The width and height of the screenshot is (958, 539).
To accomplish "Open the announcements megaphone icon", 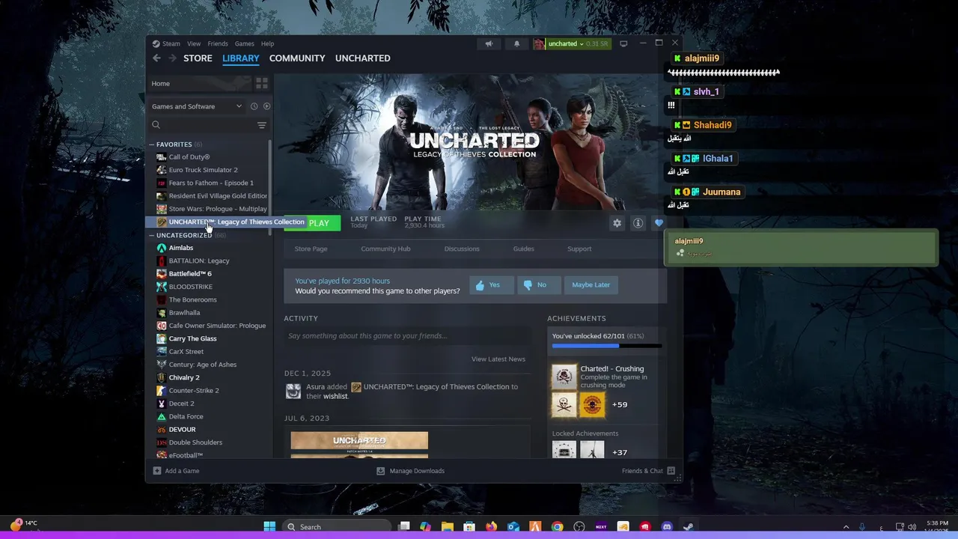I will [489, 43].
